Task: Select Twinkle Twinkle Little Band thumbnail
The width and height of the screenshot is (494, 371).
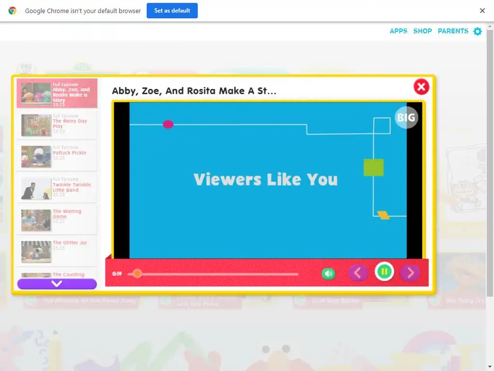Action: [36, 188]
